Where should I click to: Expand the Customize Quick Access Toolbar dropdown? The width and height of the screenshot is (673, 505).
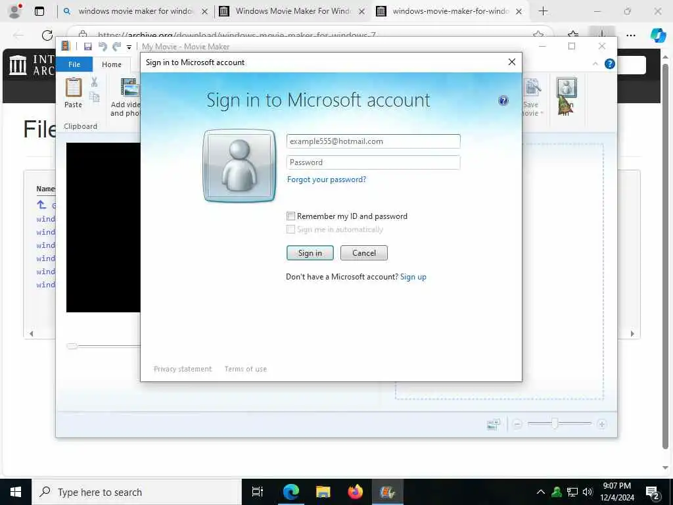[x=129, y=47]
